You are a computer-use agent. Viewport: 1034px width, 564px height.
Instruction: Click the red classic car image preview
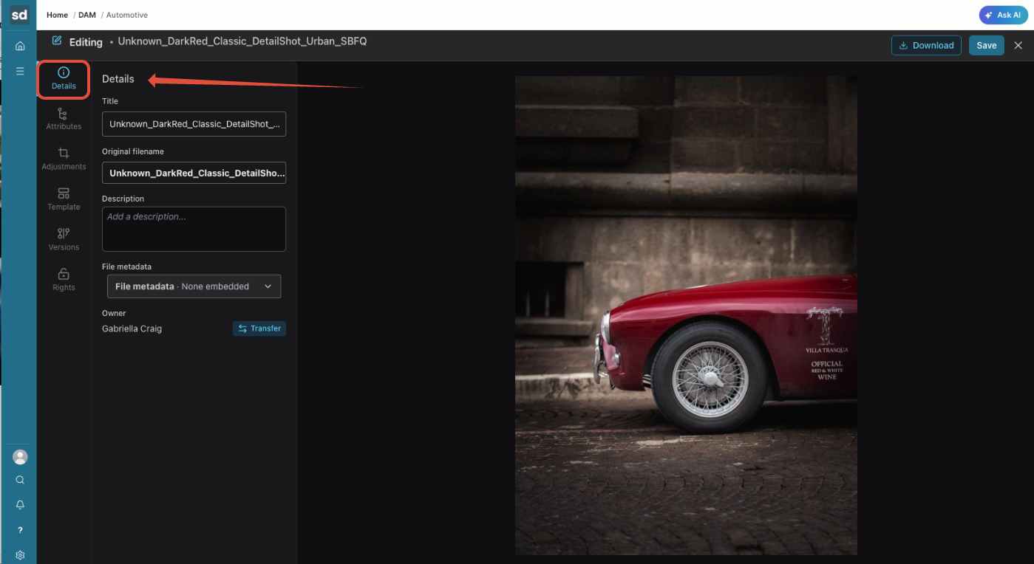click(686, 315)
